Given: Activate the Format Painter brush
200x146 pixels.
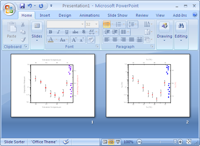Looking at the screenshot, I should (23, 40).
